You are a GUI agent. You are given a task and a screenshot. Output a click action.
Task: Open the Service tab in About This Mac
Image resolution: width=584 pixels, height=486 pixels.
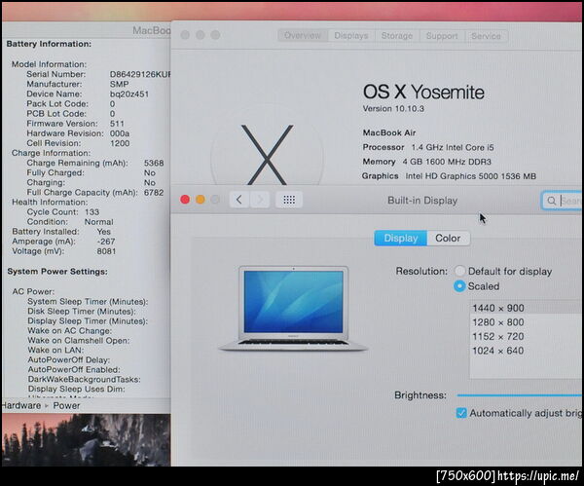tap(486, 36)
